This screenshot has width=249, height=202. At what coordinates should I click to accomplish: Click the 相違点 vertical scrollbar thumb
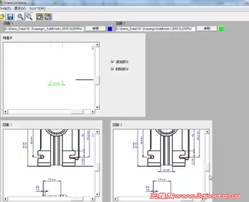point(97,80)
